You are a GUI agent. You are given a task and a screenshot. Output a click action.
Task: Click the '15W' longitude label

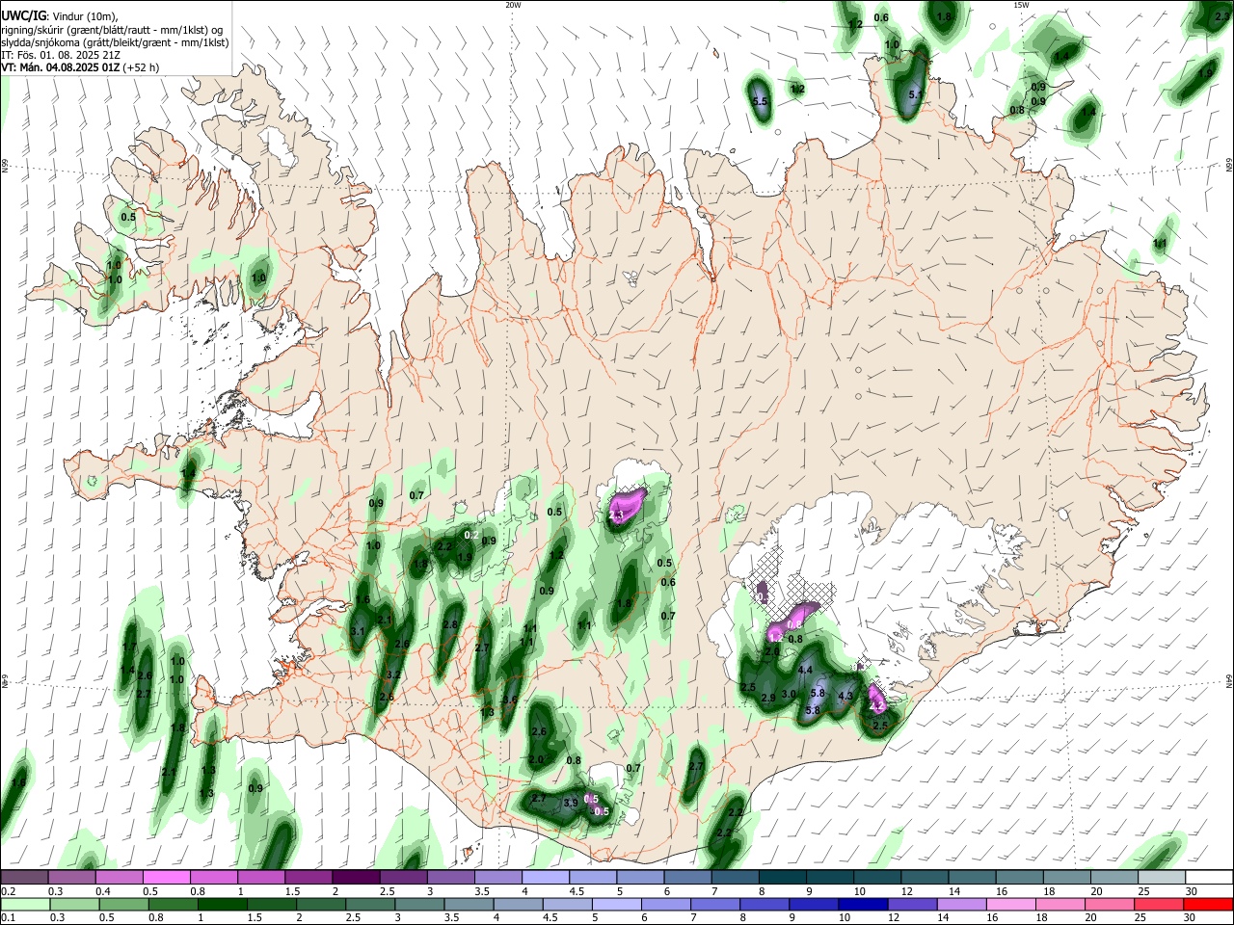point(1021,5)
